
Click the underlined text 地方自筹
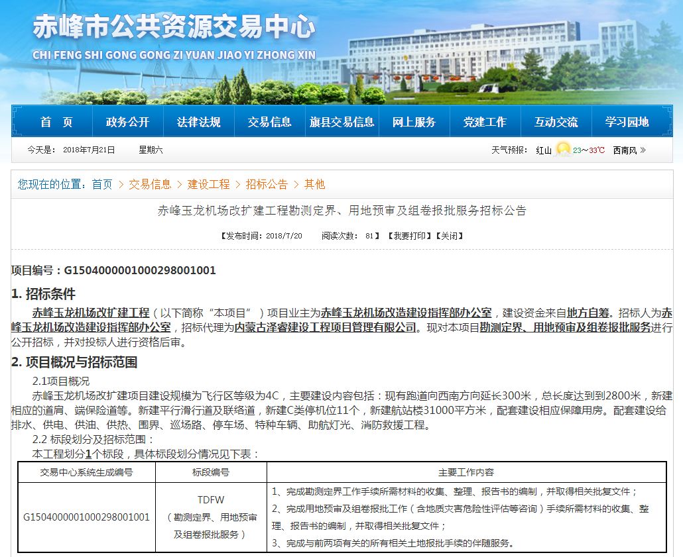(x=588, y=313)
